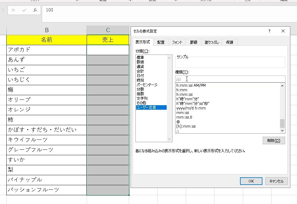
Task: Open the 保護 tab
Action: [x=229, y=42]
